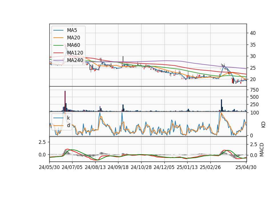Click the purple MA240 legend line sample
The image size is (274, 197).
click(58, 60)
